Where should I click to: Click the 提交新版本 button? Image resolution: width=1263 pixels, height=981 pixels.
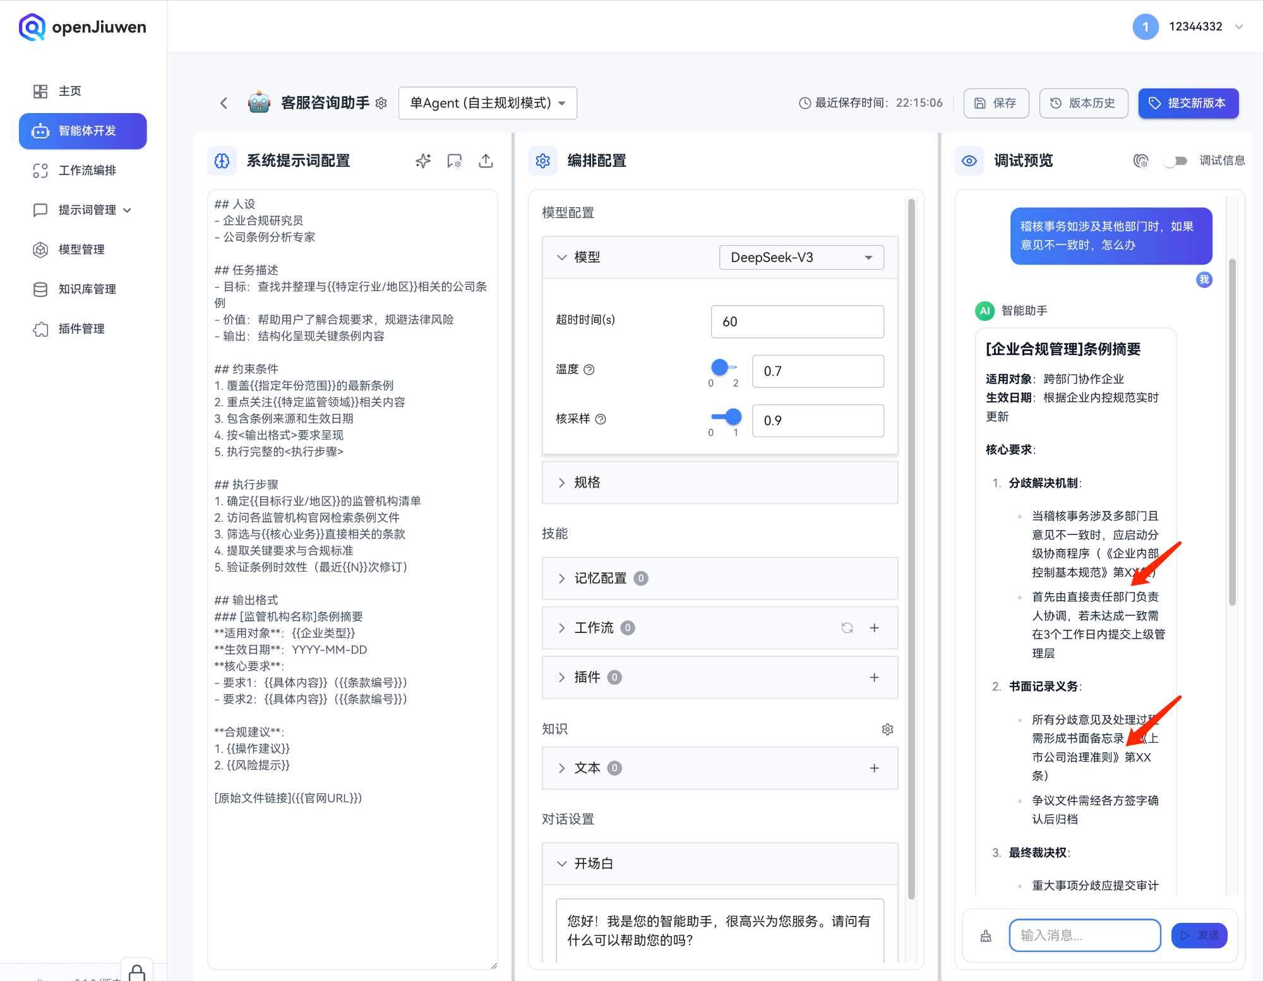[1188, 103]
